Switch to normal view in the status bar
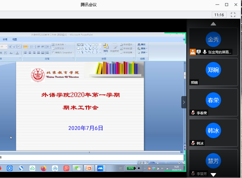This screenshot has width=242, height=178. click(x=140, y=163)
